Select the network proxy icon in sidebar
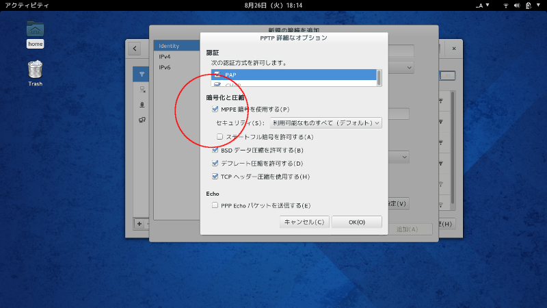This screenshot has width=547, height=308. pos(142,120)
